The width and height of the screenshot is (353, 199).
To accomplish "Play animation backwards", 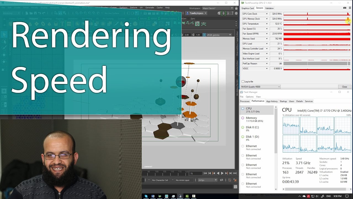I will click(x=218, y=173).
